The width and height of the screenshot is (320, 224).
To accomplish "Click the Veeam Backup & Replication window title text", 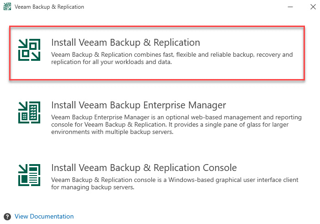I will [49, 7].
